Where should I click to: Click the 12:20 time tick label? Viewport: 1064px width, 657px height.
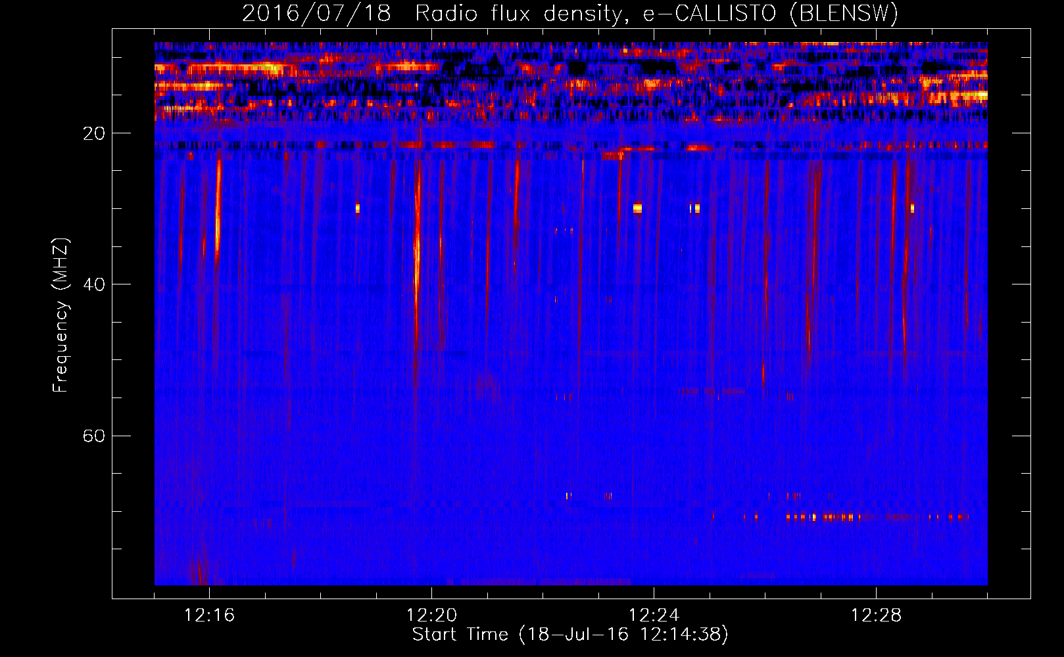(431, 615)
